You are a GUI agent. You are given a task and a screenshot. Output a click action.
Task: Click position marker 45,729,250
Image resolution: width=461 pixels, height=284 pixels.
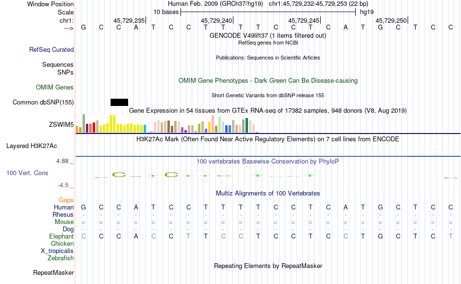(391, 20)
